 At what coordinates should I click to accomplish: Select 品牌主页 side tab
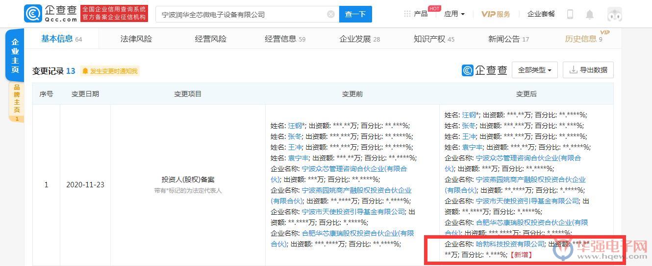coord(16,102)
